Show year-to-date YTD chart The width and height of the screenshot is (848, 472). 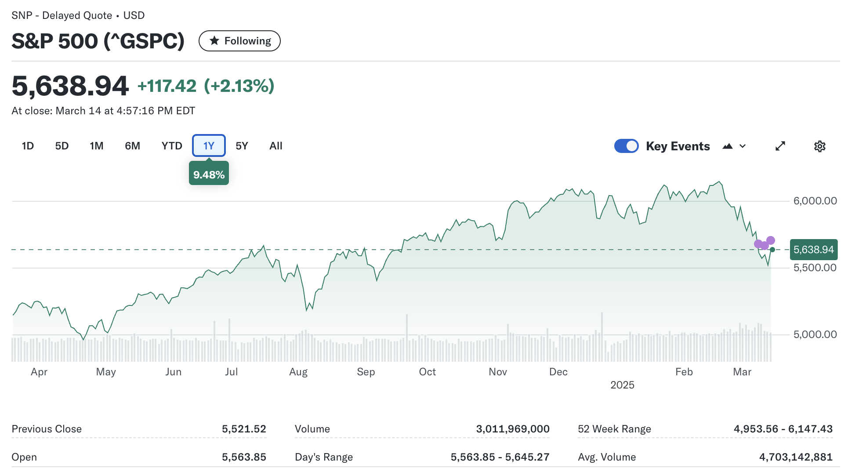(172, 146)
